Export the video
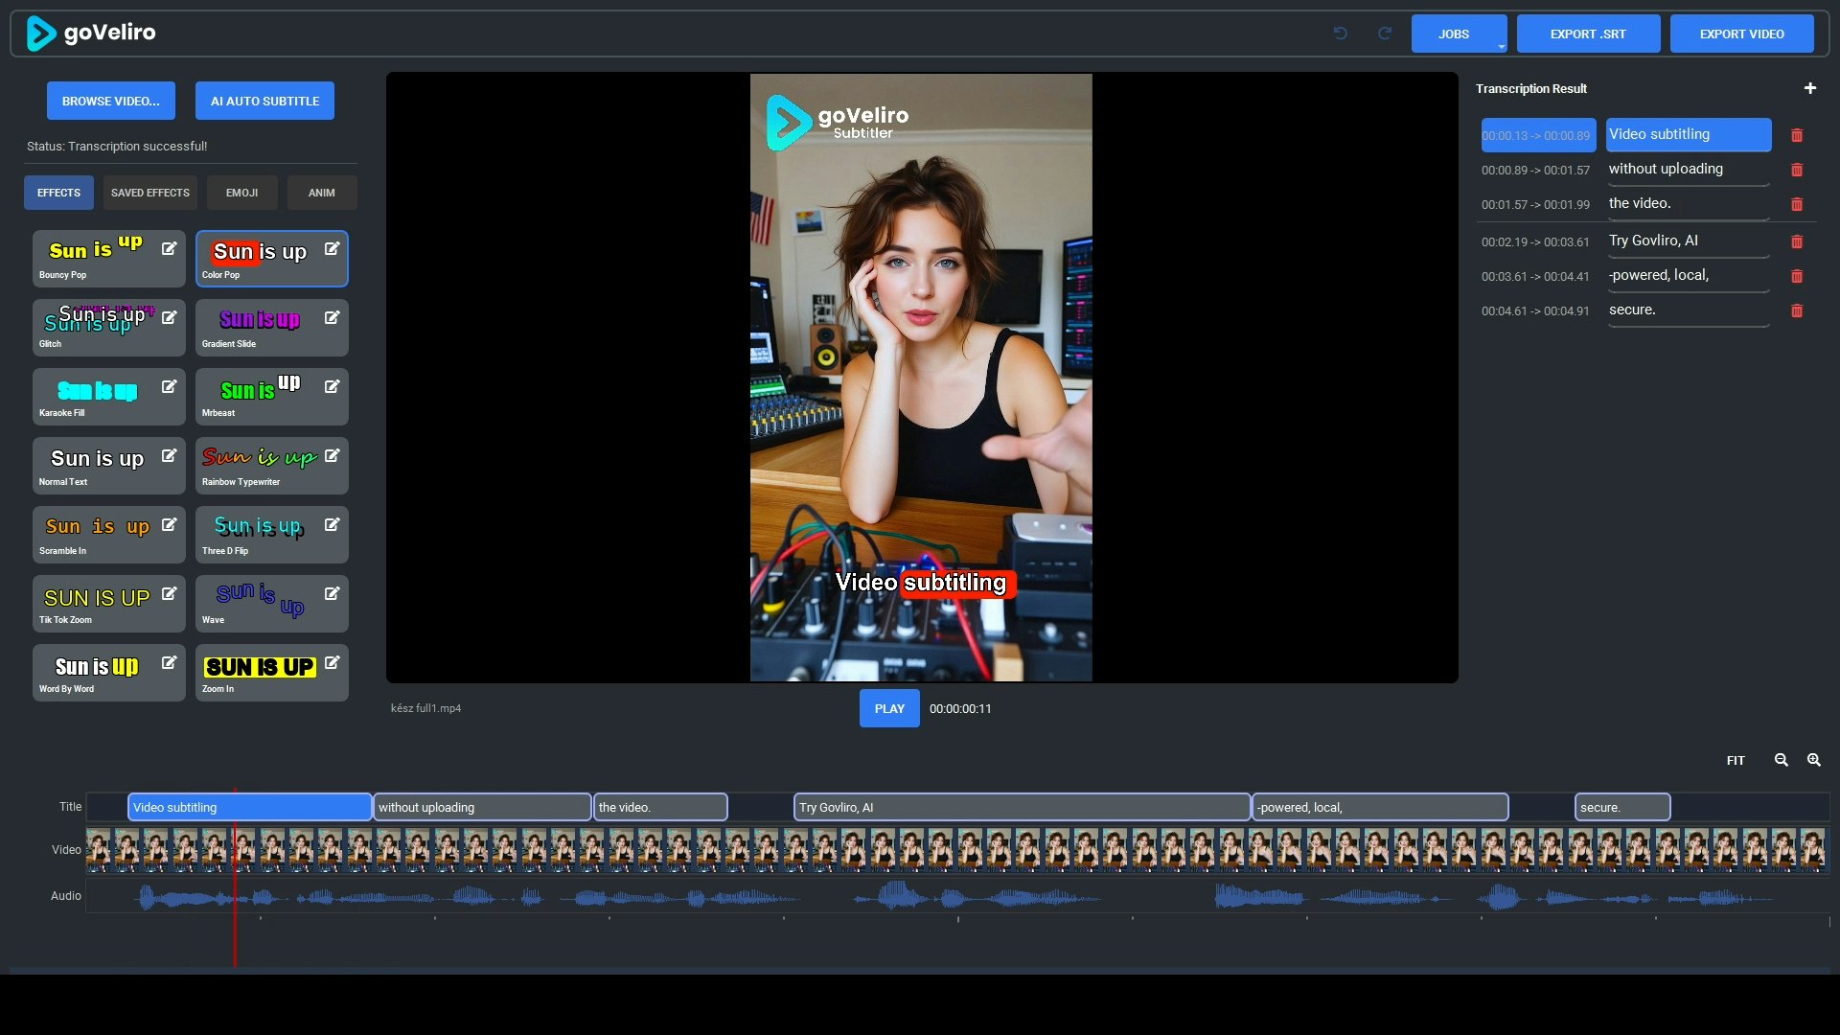The width and height of the screenshot is (1840, 1035). click(1740, 34)
